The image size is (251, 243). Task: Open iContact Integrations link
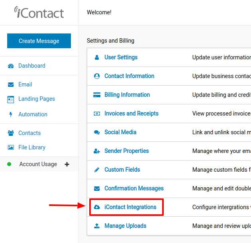[130, 207]
